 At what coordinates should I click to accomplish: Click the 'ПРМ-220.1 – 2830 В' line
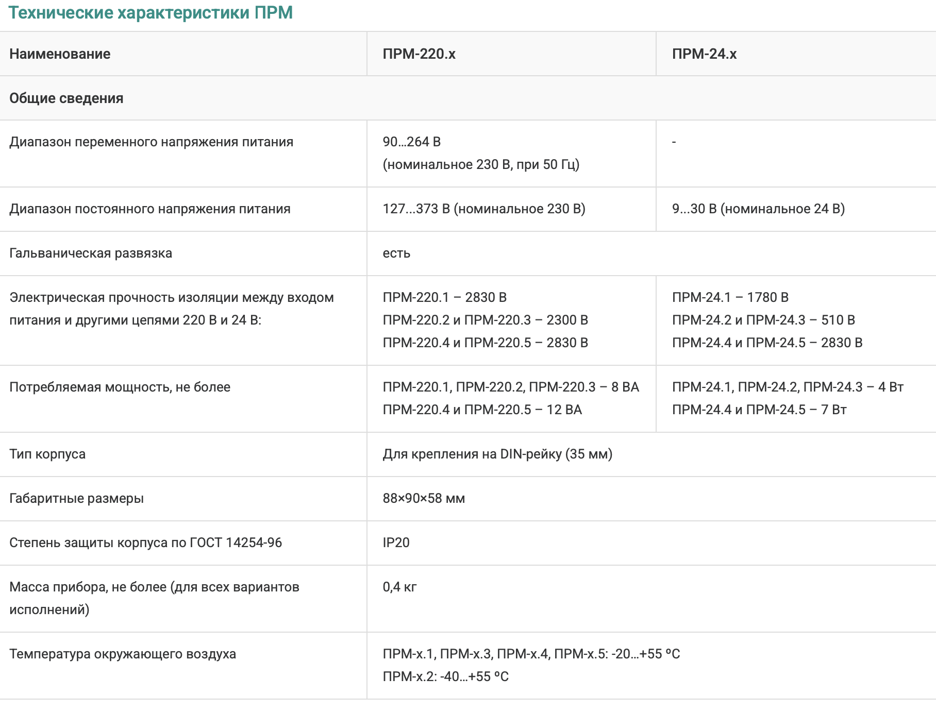tap(445, 297)
